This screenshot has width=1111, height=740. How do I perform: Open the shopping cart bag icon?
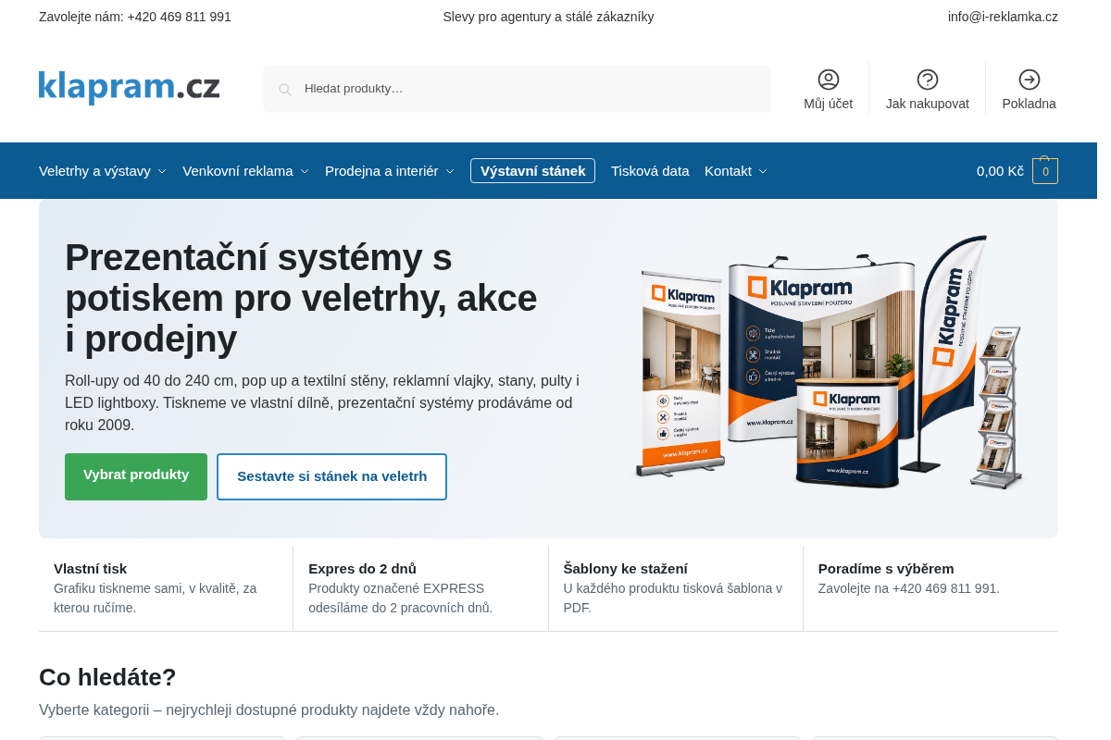coord(1045,170)
